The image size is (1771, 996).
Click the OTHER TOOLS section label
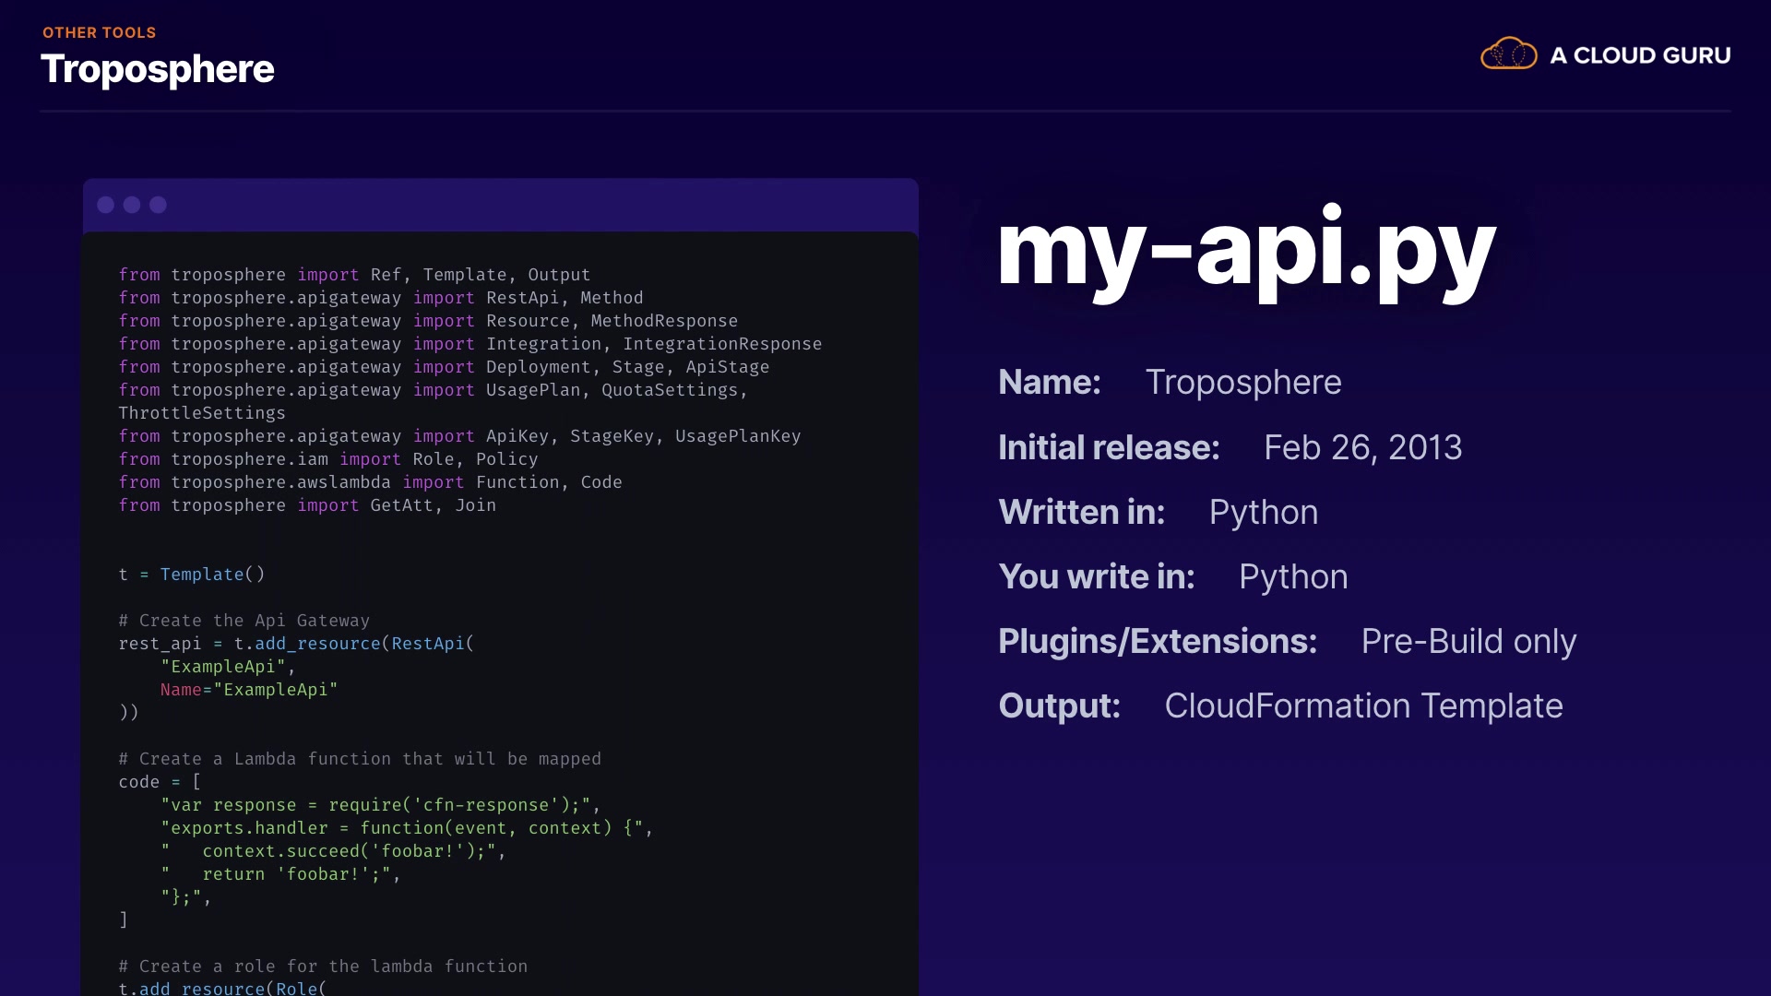(99, 32)
